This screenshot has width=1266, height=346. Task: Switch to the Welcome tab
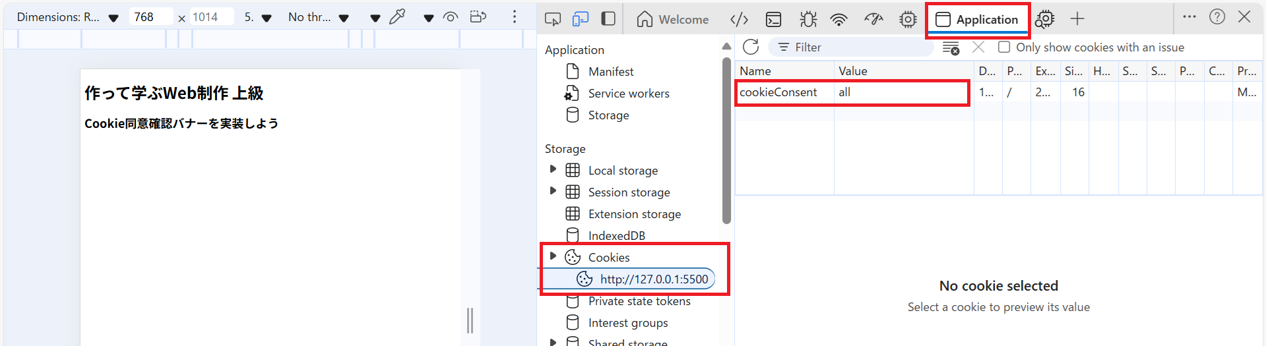[x=673, y=20]
